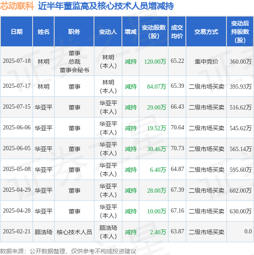Viewport: 254px width, 255px height.
Task: Click the date 2025-07-15
Action: (17, 107)
